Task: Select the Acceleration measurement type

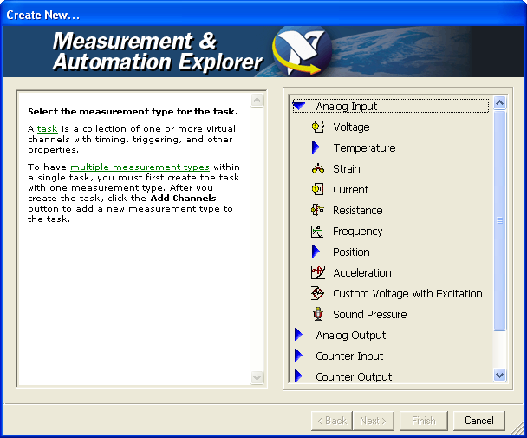Action: [x=362, y=273]
